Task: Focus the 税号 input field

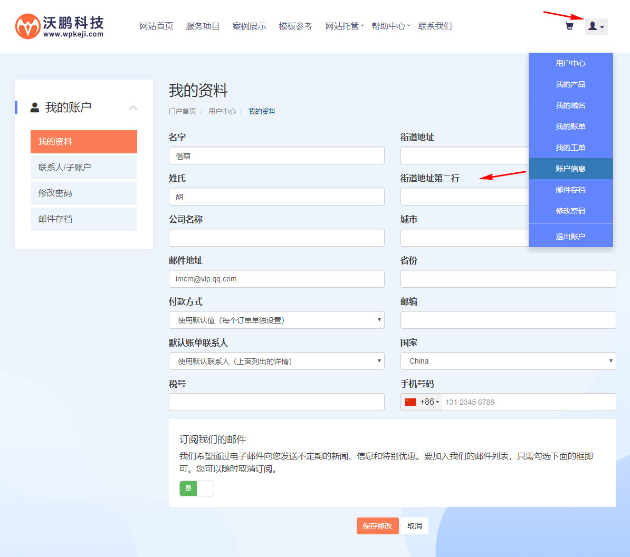Action: (x=276, y=402)
